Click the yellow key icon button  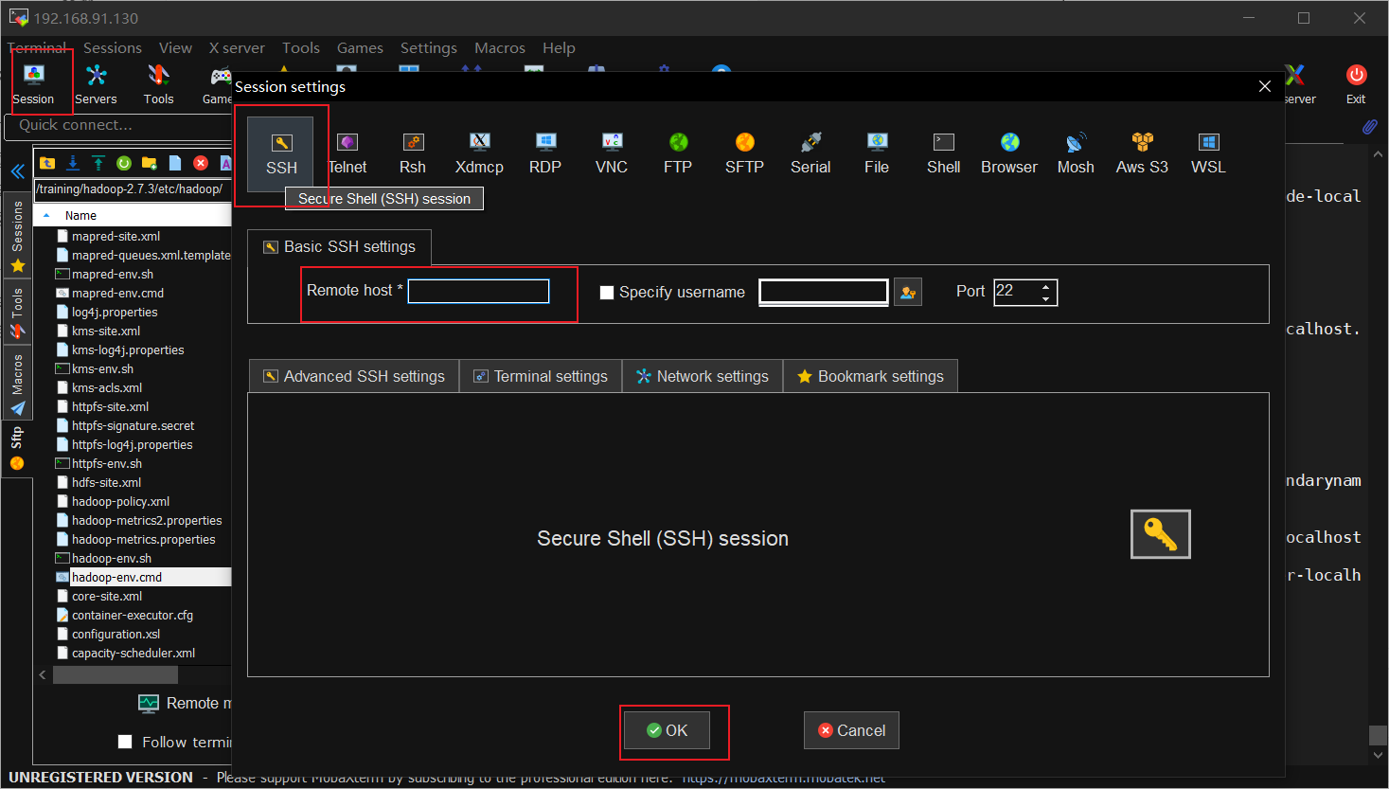(x=1161, y=534)
